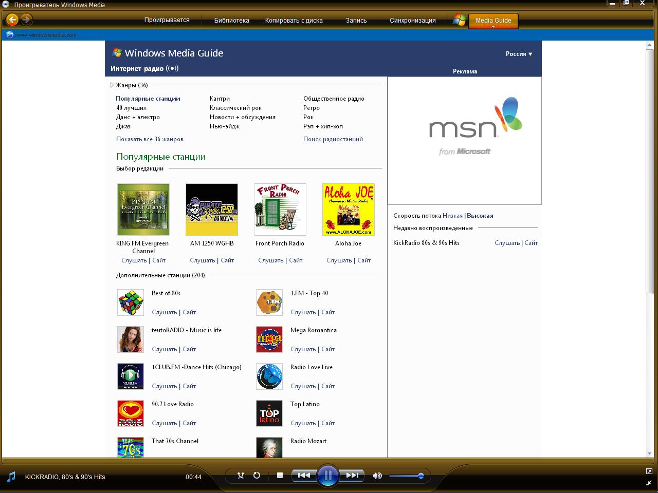Expand the Жанры (36) section triangle
Viewport: 658px width, 493px height.
tap(112, 85)
